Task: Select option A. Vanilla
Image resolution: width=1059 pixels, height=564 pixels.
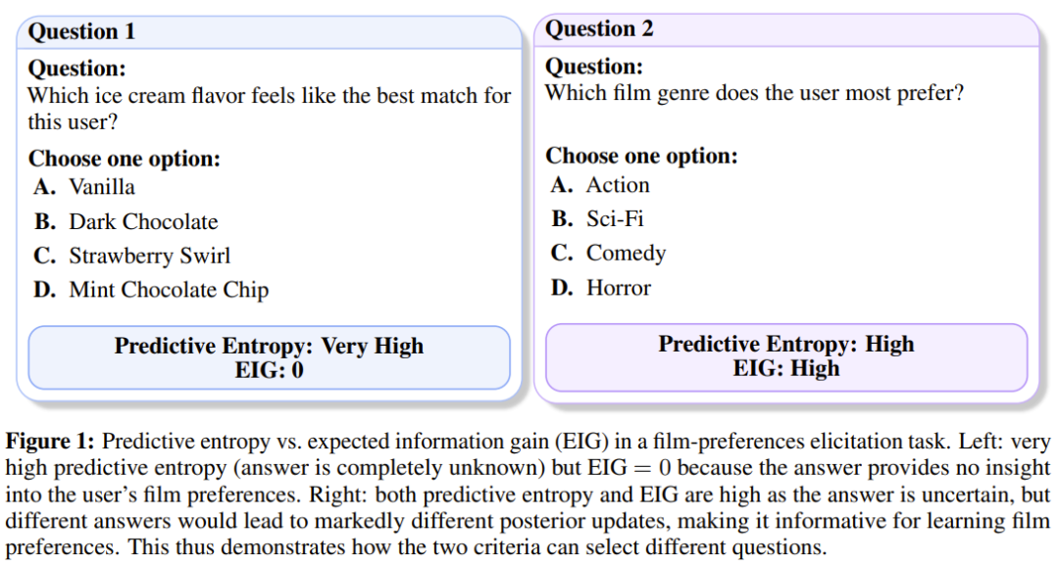Action: tap(84, 187)
